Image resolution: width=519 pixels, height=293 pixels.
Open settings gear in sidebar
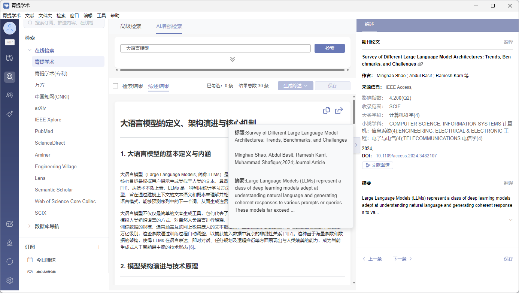(x=10, y=280)
